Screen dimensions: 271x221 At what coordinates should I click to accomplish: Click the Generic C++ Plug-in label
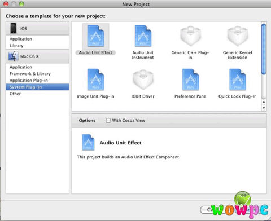(190, 55)
